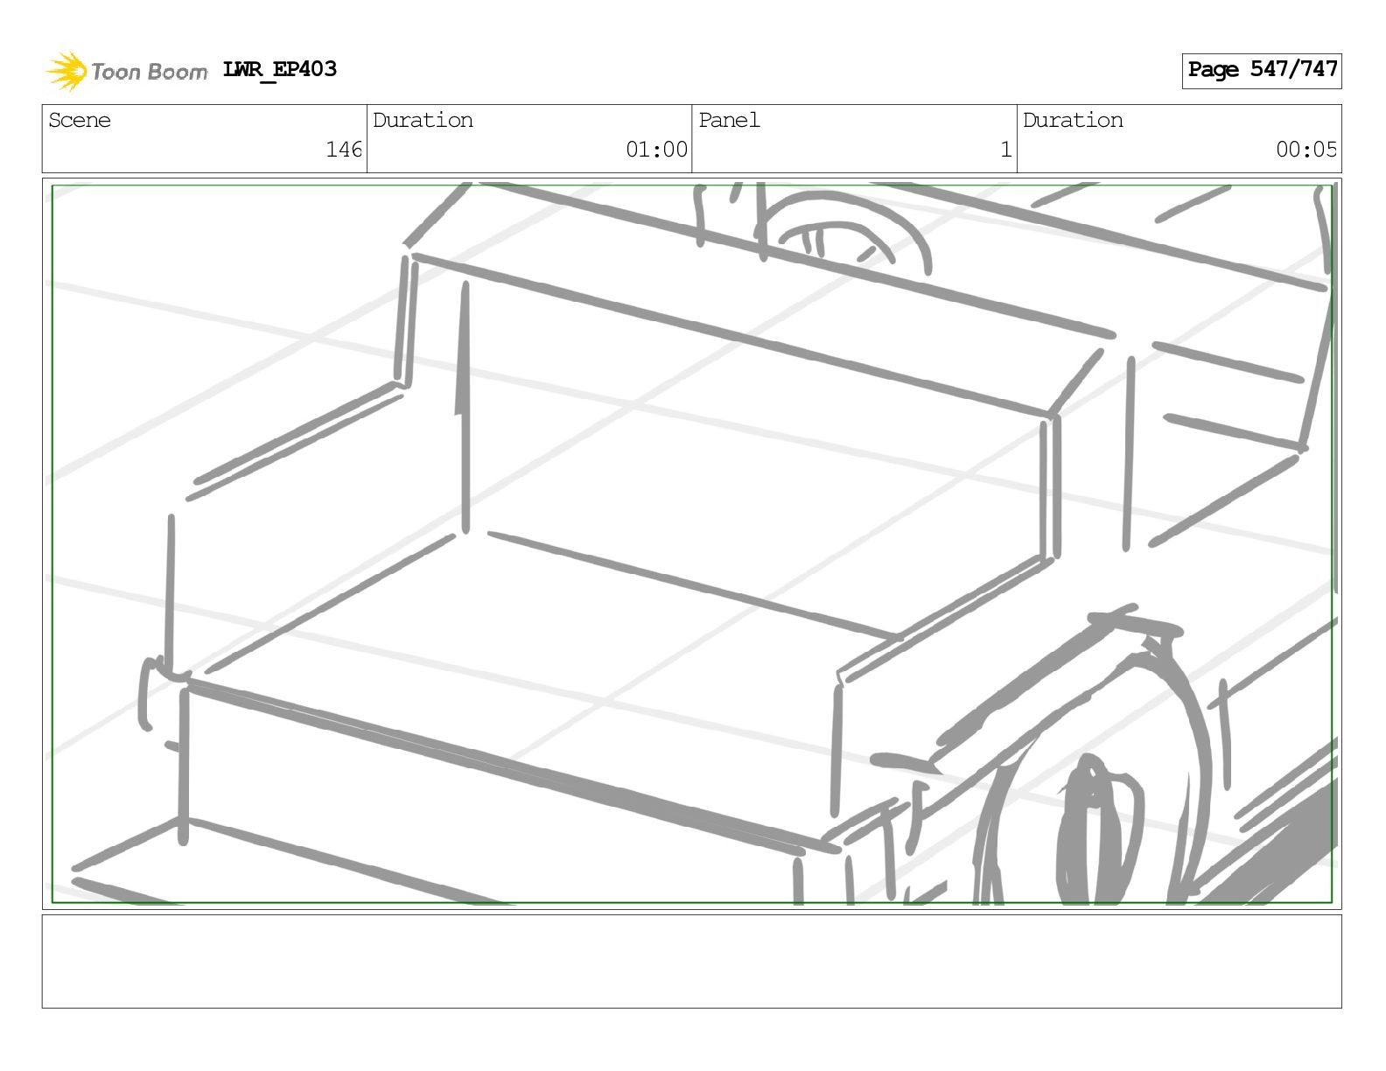Click panel duration value 00:05

click(x=1306, y=150)
